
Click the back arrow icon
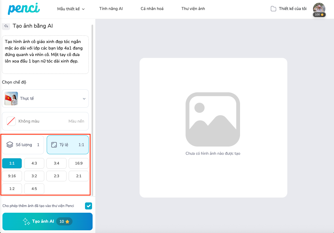6,26
